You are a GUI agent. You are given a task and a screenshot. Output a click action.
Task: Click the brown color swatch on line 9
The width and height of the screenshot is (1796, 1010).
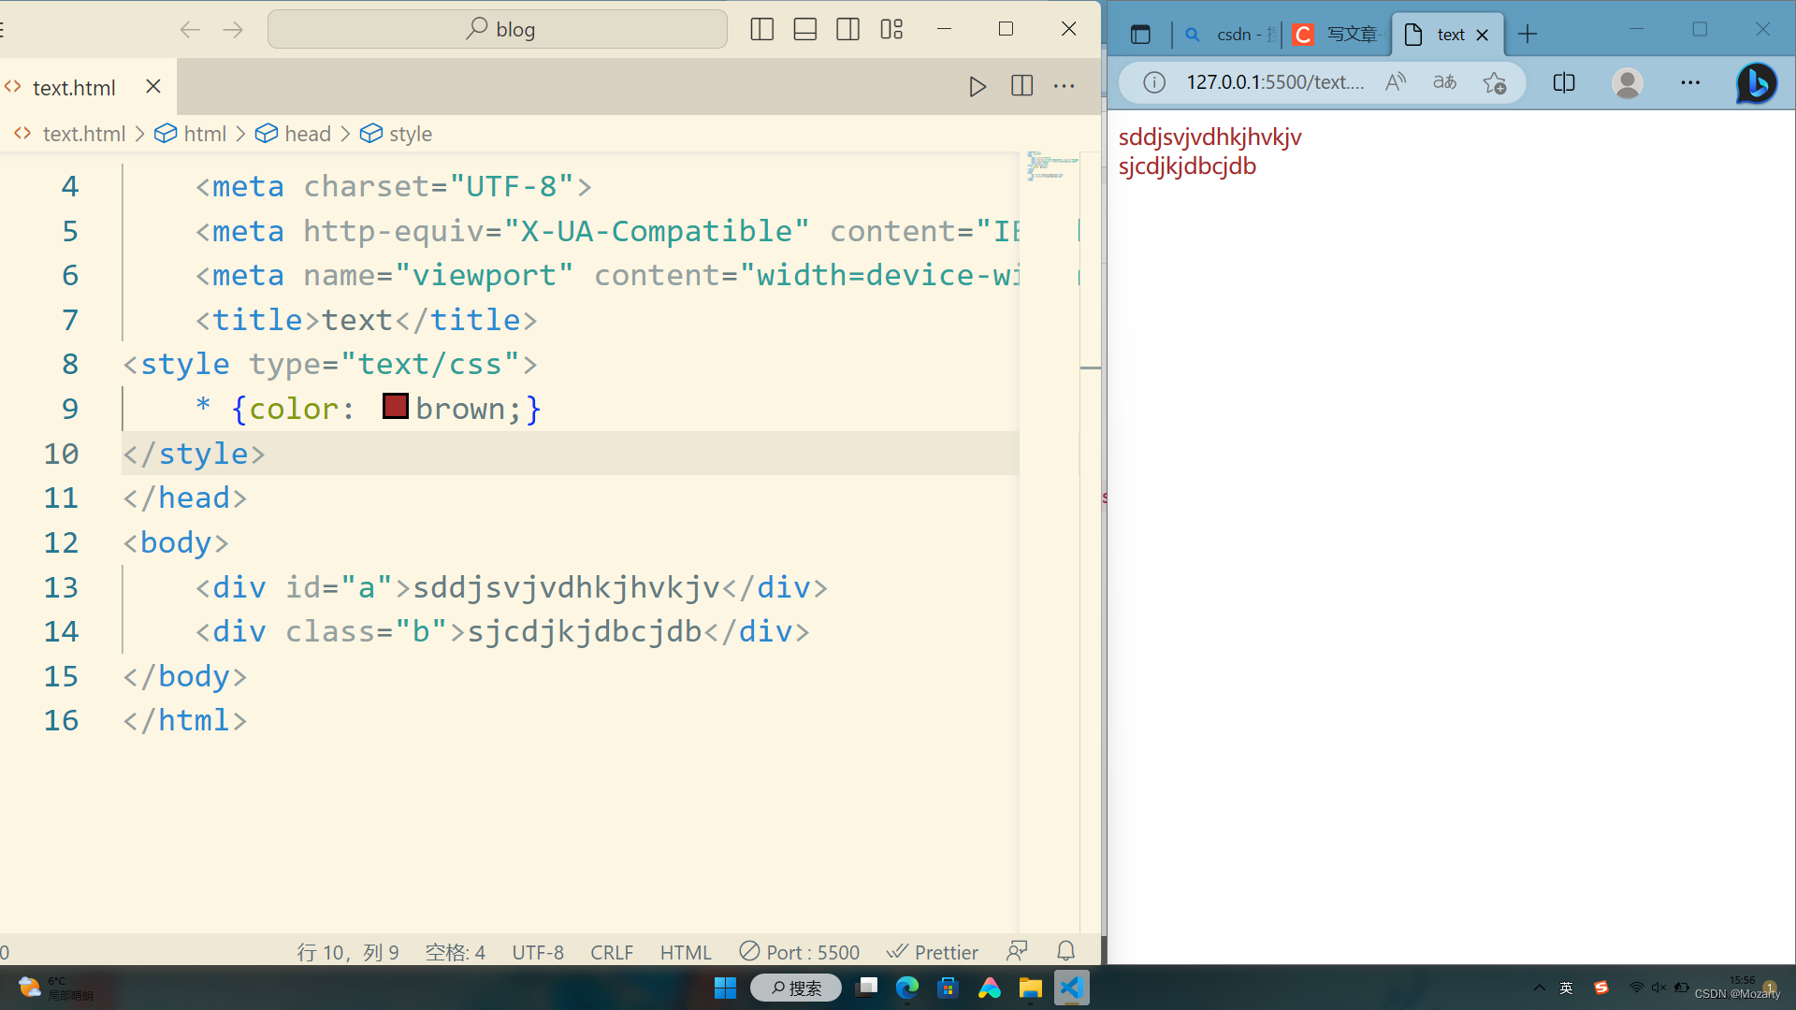(x=396, y=406)
